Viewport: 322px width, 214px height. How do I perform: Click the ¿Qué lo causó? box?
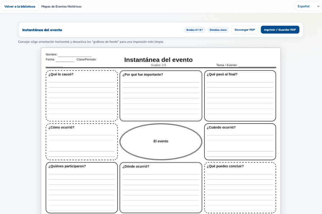point(82,96)
